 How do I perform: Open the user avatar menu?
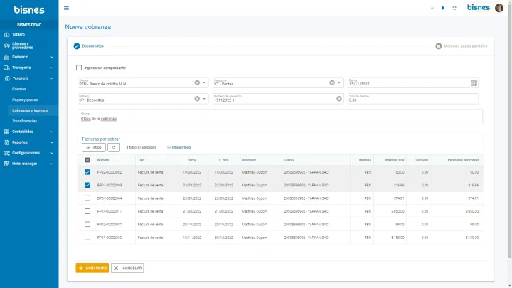[499, 8]
